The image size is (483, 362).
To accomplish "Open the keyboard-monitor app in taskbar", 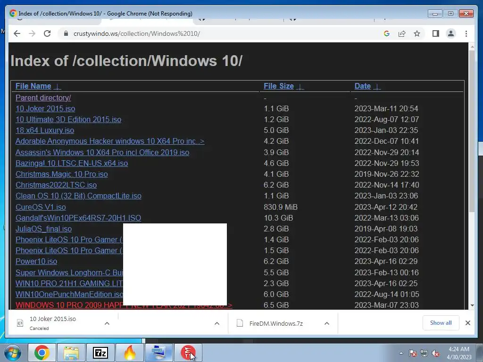I will 159,353.
